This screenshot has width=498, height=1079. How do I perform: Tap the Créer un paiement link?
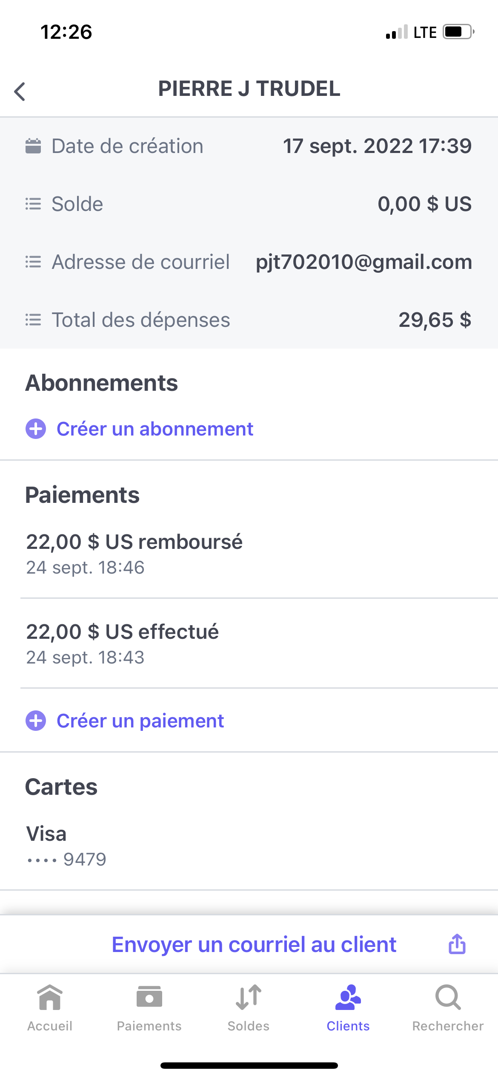pyautogui.click(x=140, y=721)
